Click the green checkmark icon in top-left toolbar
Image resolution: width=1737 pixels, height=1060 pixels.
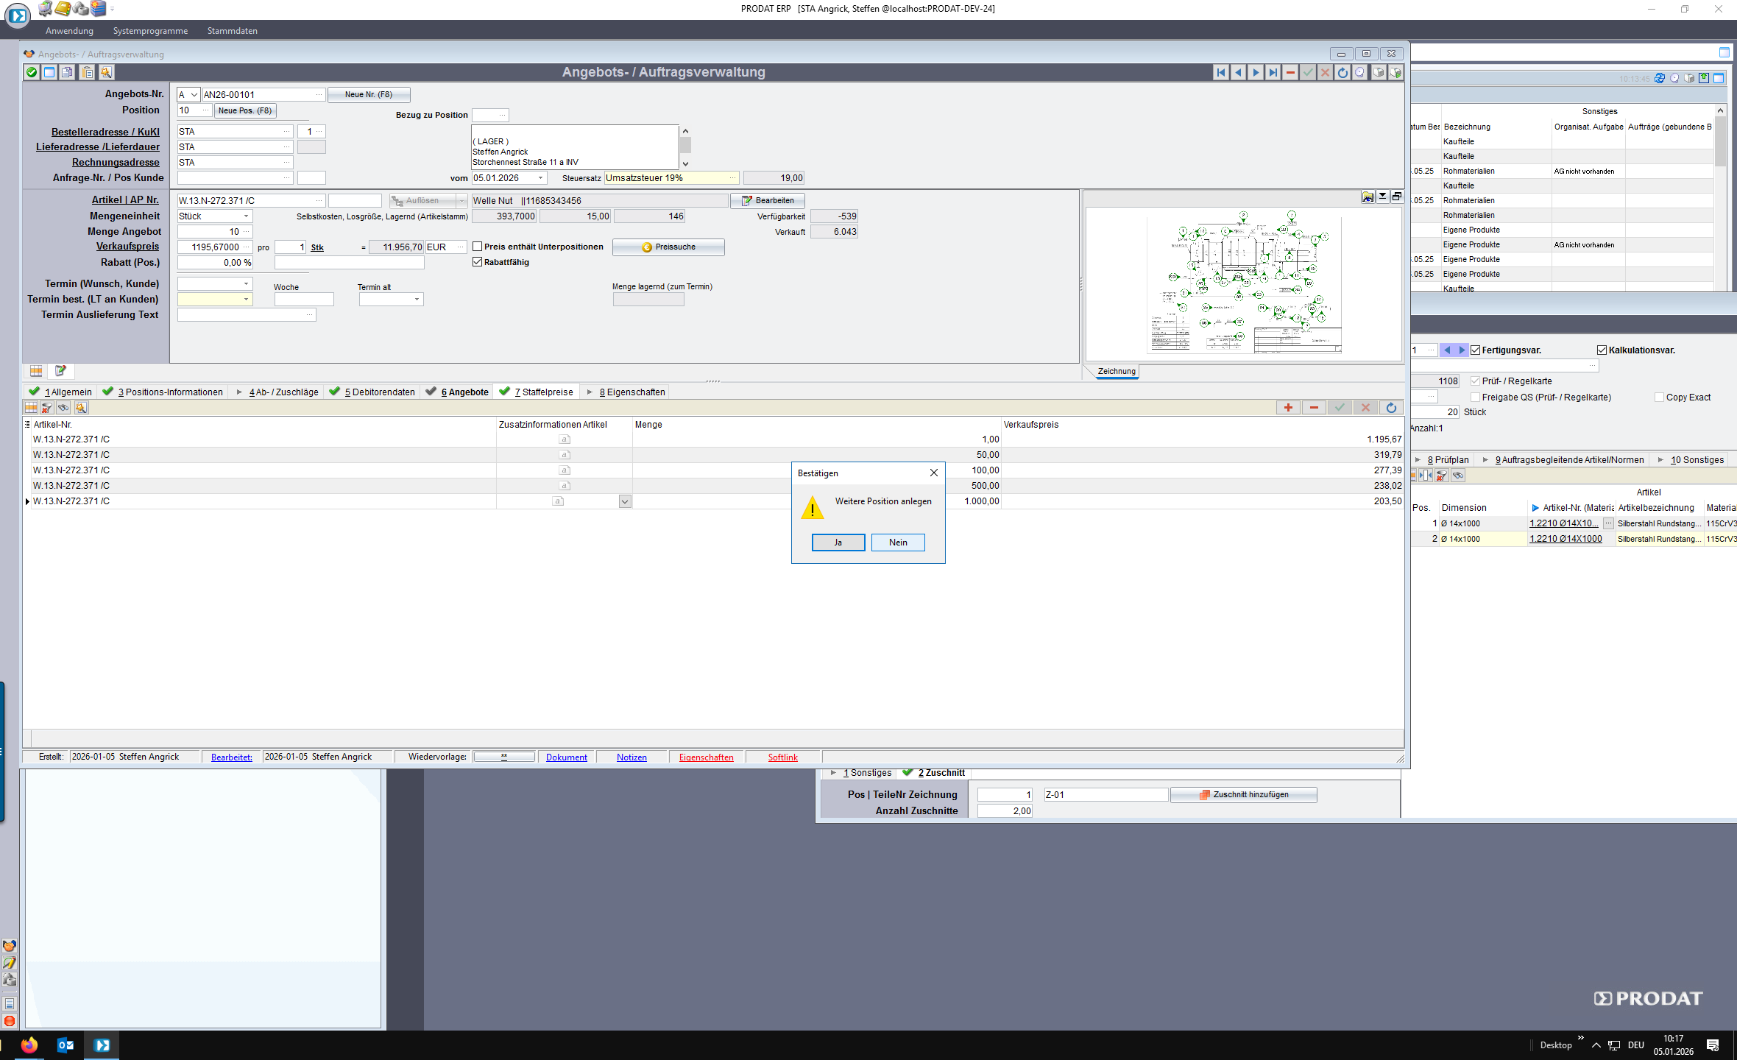tap(32, 72)
